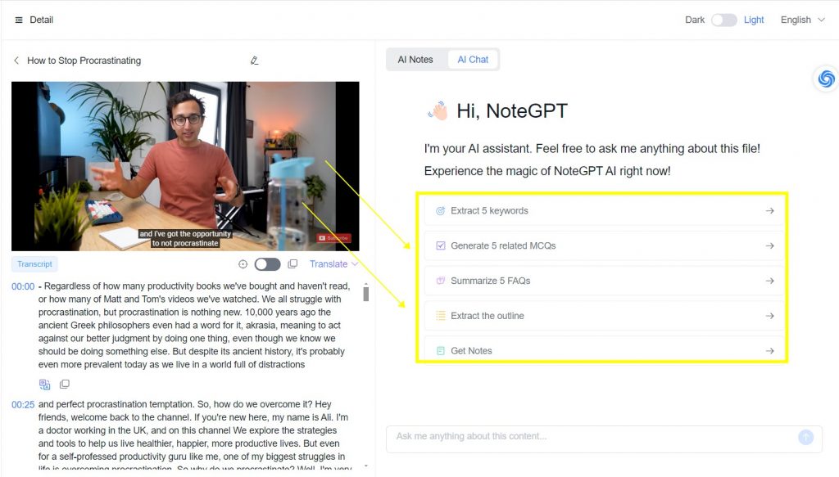Enable the Subscribe button on the video

click(x=334, y=237)
